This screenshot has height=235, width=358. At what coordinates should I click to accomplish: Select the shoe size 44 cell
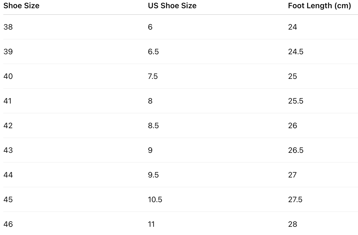click(8, 175)
